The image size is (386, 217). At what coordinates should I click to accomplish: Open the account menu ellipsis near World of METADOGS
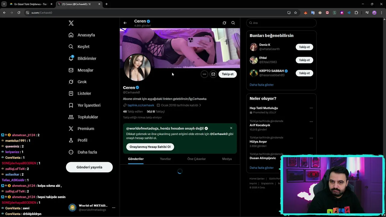pyautogui.click(x=114, y=208)
